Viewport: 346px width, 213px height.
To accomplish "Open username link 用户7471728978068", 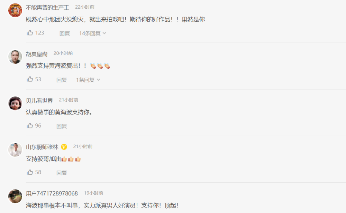I will [52, 193].
